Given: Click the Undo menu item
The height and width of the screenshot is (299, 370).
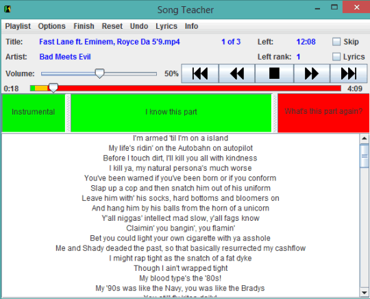Looking at the screenshot, I should click(x=139, y=26).
